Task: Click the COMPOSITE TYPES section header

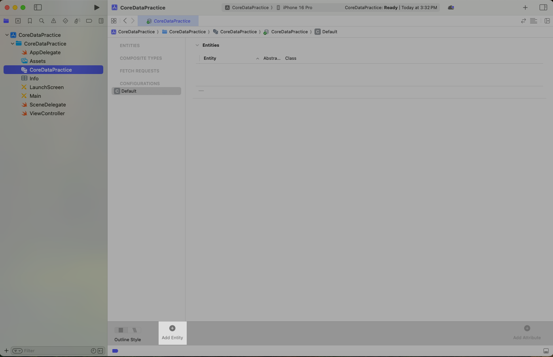Action: point(141,58)
